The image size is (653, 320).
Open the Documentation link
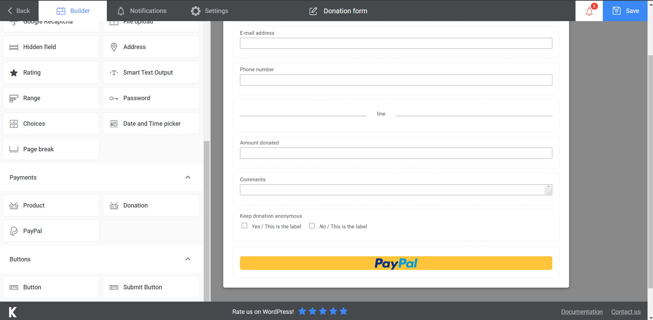pos(582,311)
